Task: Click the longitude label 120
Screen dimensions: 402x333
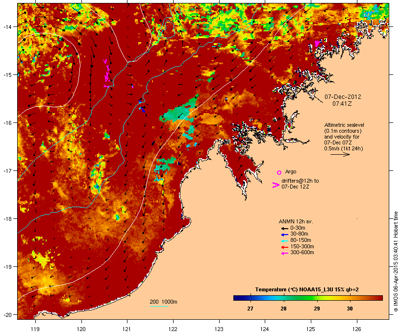Action: (81, 329)
